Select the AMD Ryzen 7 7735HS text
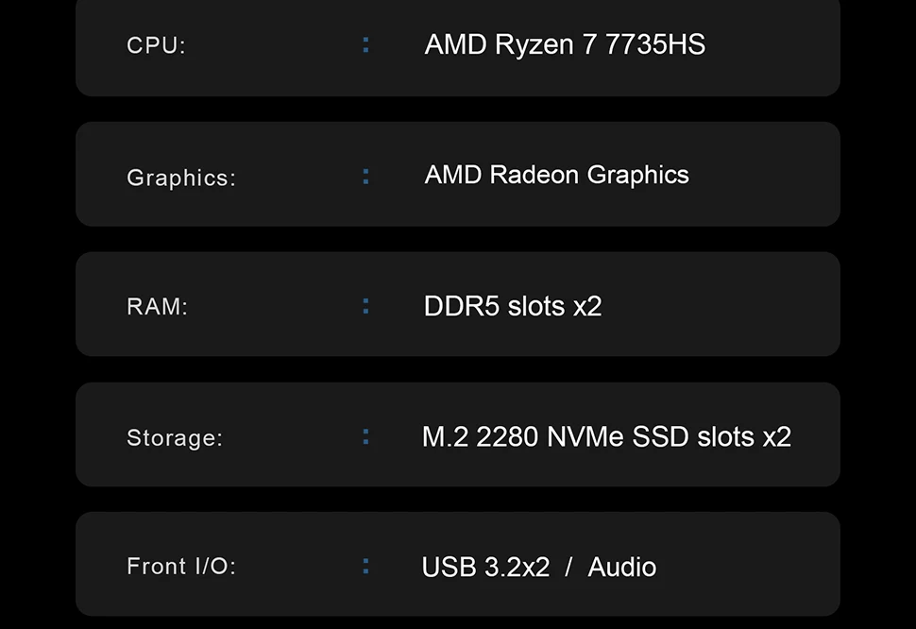 564,44
